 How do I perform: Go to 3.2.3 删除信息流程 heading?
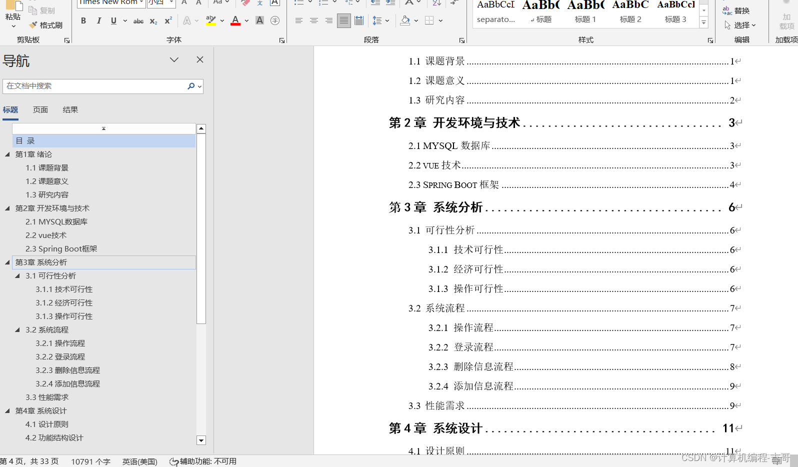click(x=68, y=370)
